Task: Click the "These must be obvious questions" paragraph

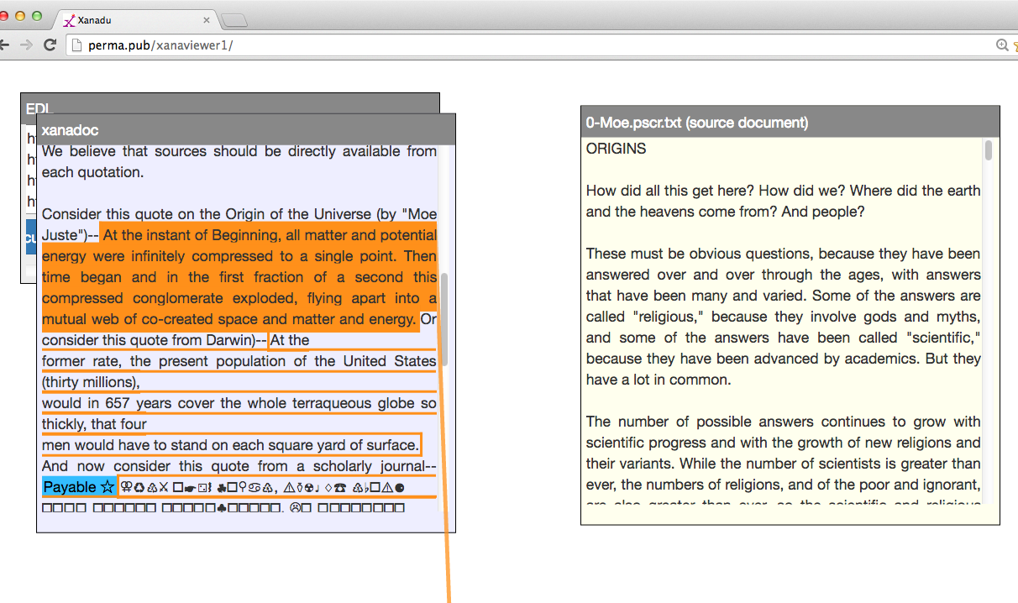Action: click(x=784, y=317)
